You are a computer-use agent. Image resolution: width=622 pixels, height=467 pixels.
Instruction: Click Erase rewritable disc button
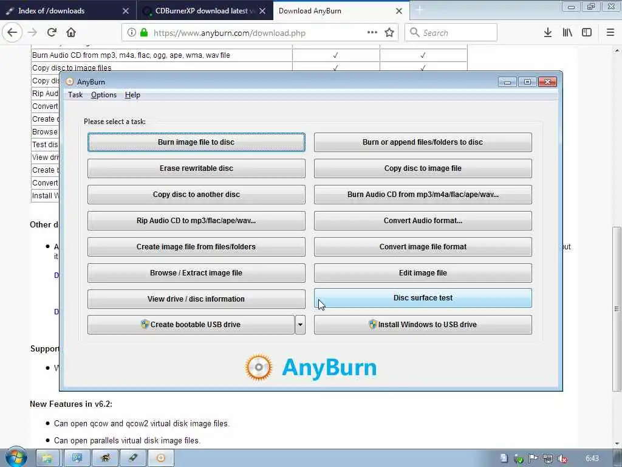pos(196,168)
